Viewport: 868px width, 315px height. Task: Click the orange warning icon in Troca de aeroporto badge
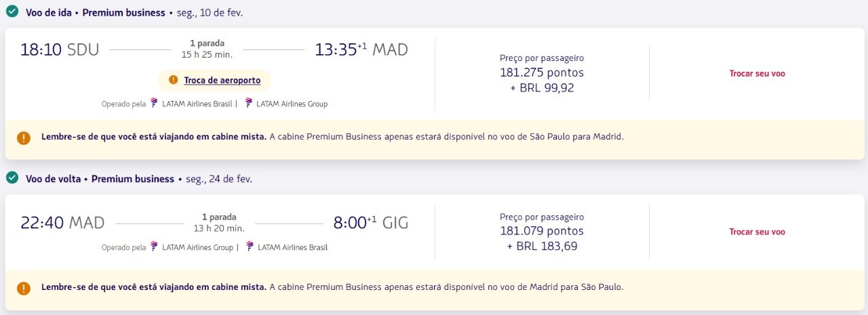click(173, 80)
